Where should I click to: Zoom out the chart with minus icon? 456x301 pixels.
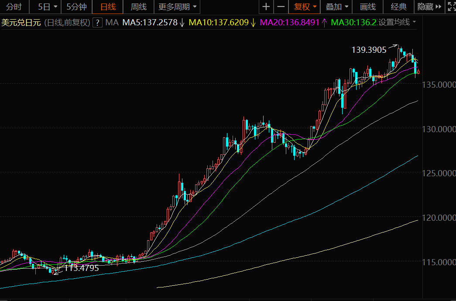pos(281,7)
